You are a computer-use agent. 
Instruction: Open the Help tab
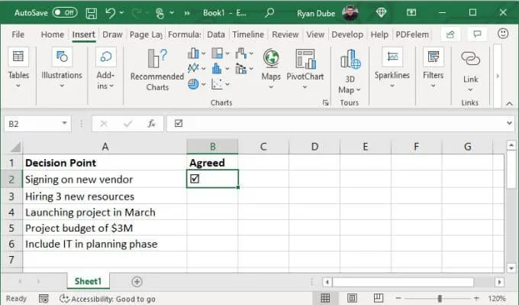(379, 34)
